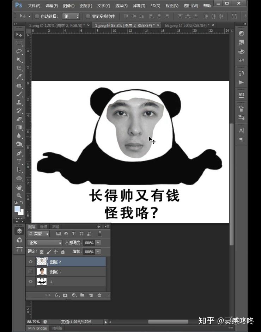Switch to the 2.png document tab
This screenshot has height=332, width=261.
(x=57, y=25)
